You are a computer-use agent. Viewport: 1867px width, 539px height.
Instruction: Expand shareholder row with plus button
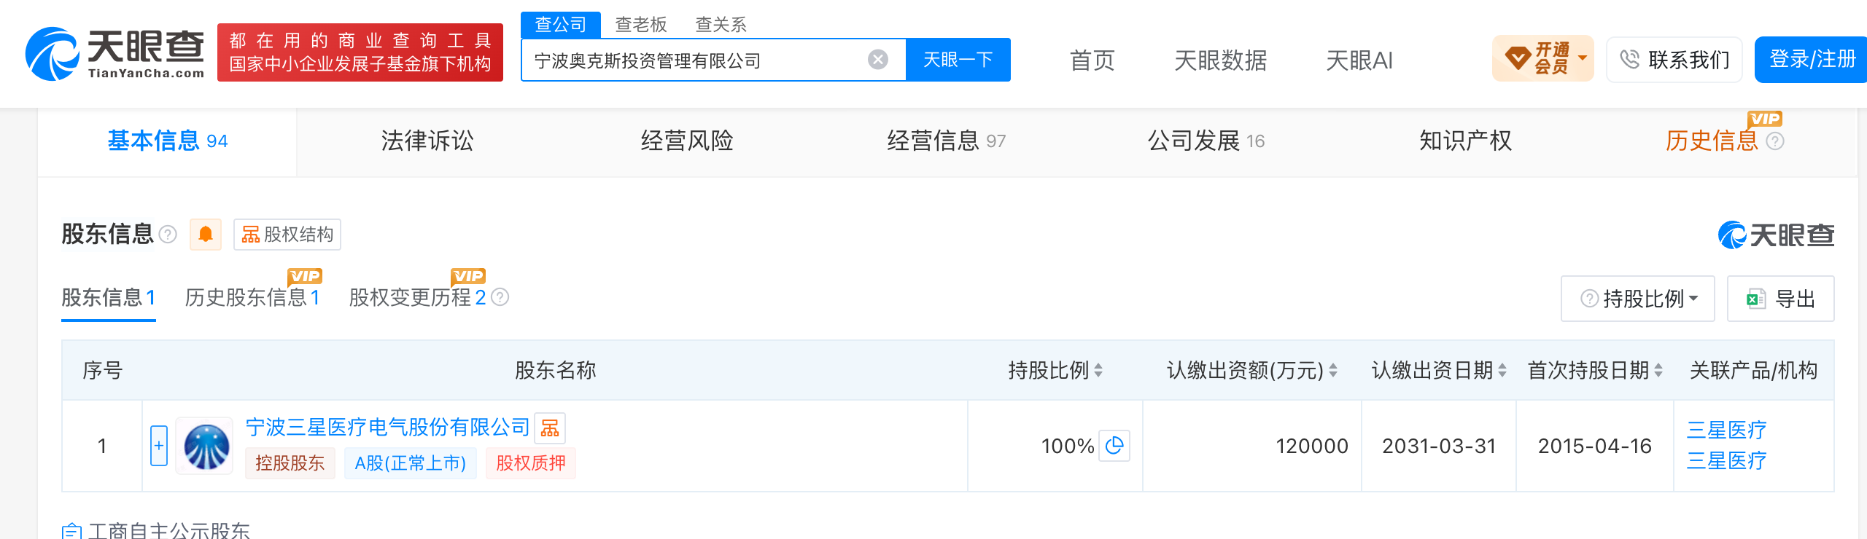coord(159,446)
